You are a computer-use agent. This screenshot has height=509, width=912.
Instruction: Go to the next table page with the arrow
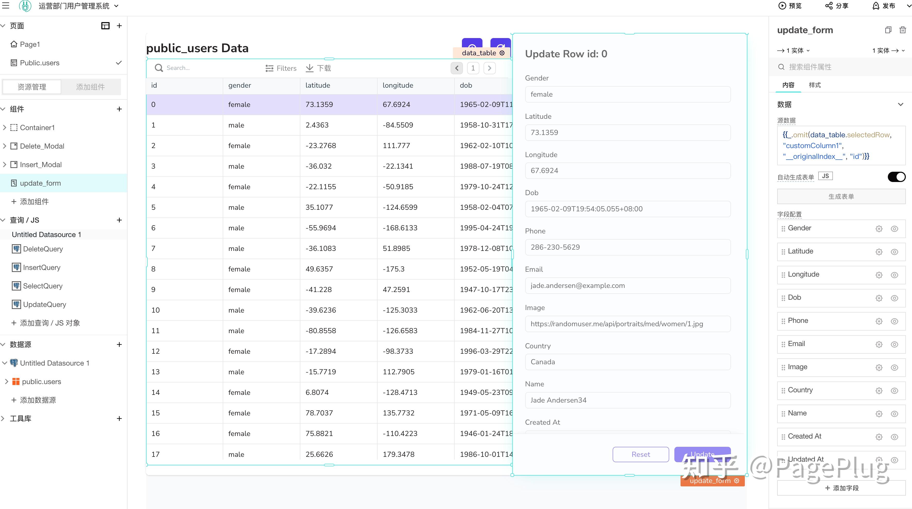489,68
